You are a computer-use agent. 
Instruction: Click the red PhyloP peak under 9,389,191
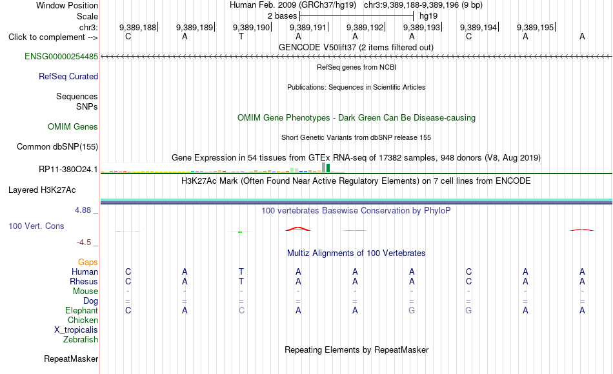[x=298, y=229]
